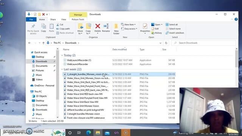Click the Search Downloads field
The image size is (242, 136).
click(203, 43)
